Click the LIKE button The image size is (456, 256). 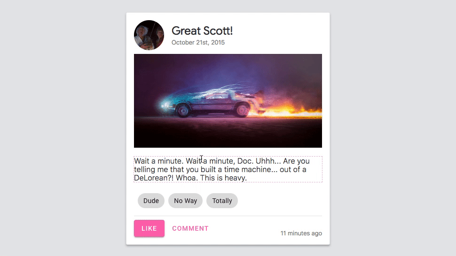149,228
